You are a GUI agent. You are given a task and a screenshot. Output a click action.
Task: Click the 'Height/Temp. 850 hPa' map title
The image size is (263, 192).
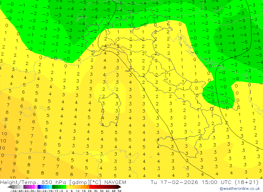point(33,182)
